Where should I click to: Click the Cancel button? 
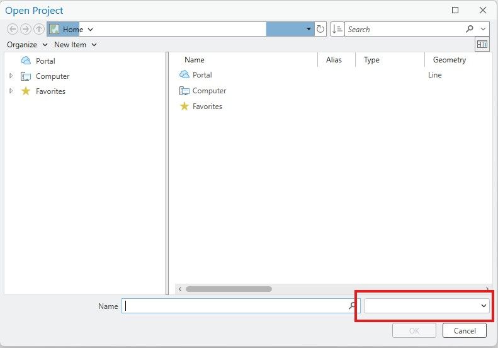point(465,330)
